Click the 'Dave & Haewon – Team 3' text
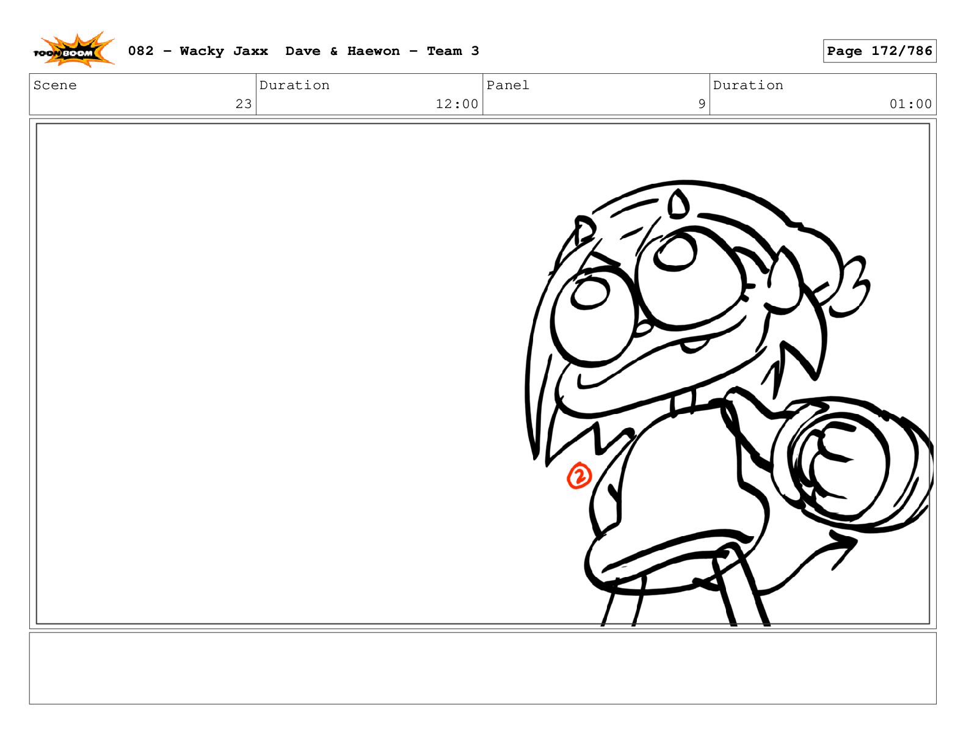This screenshot has width=966, height=748. coord(382,51)
